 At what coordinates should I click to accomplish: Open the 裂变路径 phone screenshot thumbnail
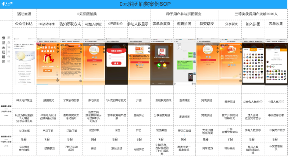pos(208,61)
